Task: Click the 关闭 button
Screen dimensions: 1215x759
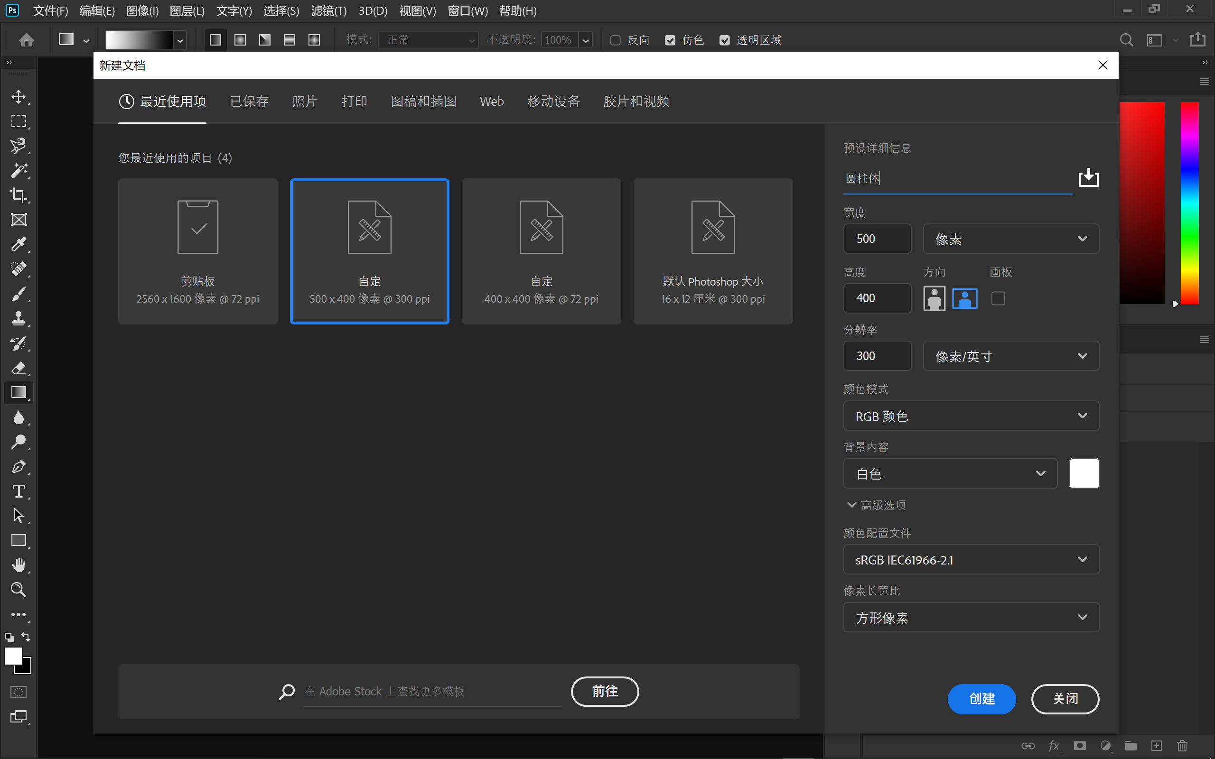Action: (x=1065, y=699)
